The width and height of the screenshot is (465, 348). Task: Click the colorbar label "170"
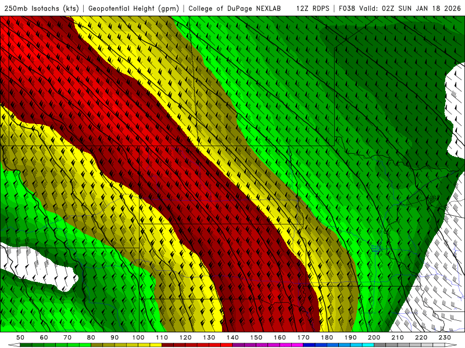[303, 338]
